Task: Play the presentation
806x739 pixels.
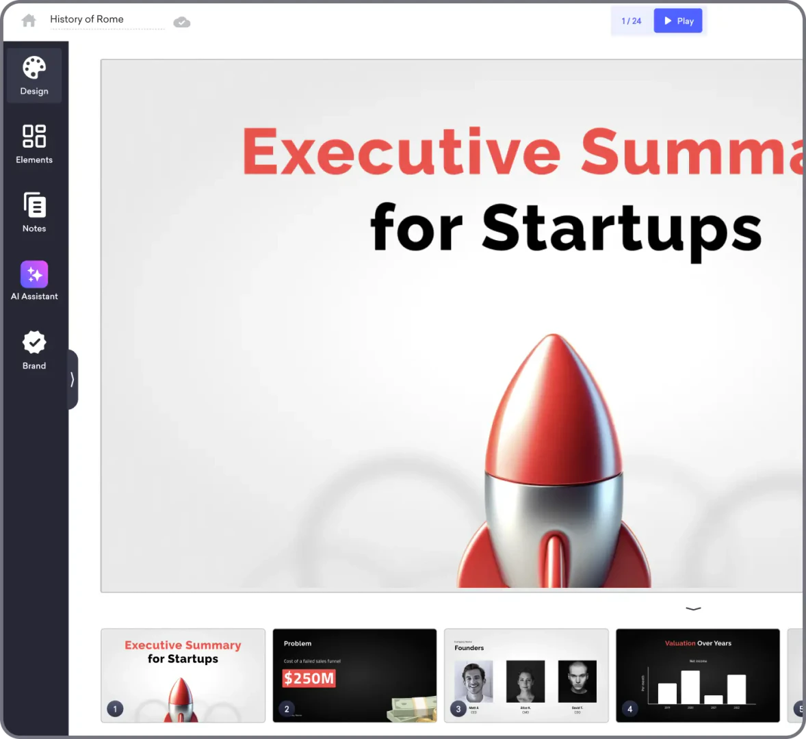Action: point(677,21)
